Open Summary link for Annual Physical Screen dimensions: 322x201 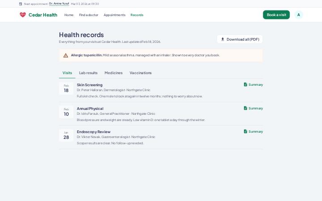point(253,108)
